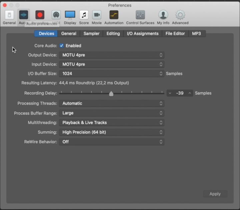Open Automation preferences icon
Image resolution: width=240 pixels, height=210 pixels.
click(x=114, y=15)
